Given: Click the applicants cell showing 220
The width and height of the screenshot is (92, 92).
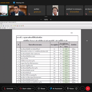Looking at the screenshot, I should point(54,68).
